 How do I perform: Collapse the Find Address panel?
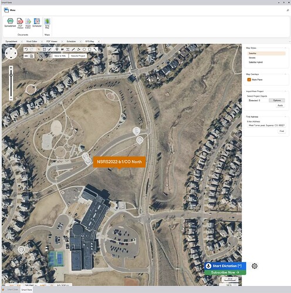point(285,117)
